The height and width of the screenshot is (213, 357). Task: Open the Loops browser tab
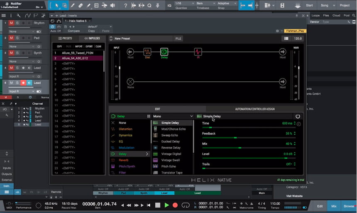tap(315, 15)
